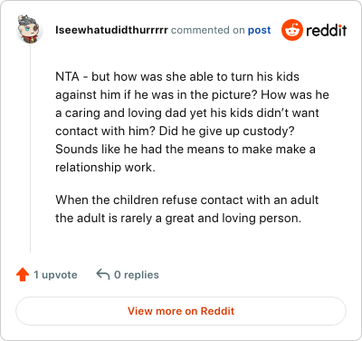Image resolution: width=362 pixels, height=341 pixels.
Task: Click the '0 replies' label
Action: click(137, 275)
